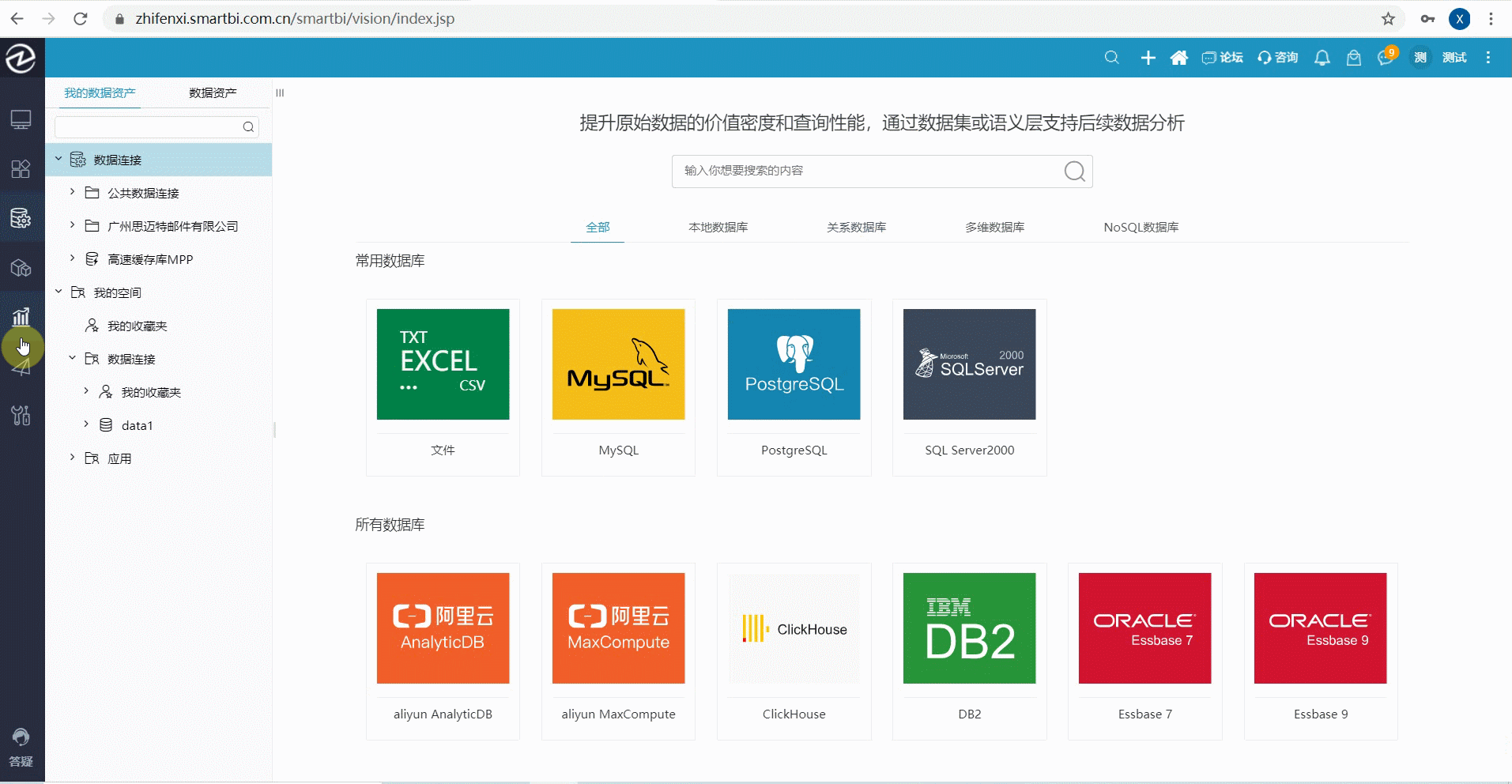This screenshot has height=784, width=1512.
Task: Click the plus create-new icon
Action: click(1148, 58)
